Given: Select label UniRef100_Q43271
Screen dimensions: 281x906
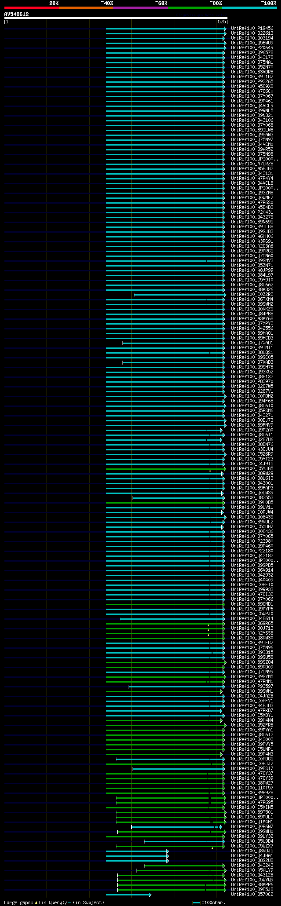Looking at the screenshot, I should [x=252, y=415].
